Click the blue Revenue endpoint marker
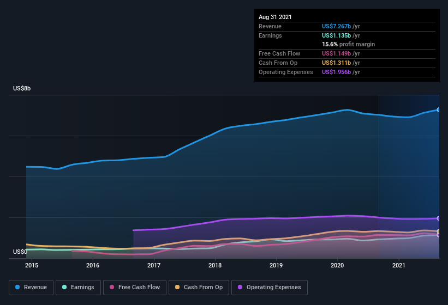Screen dimensions: 448x305 [439, 109]
